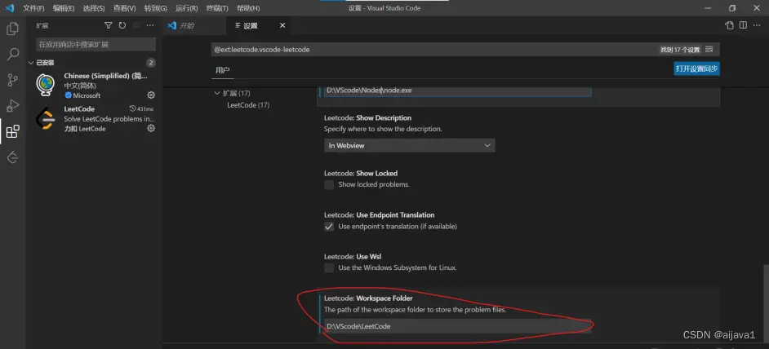The width and height of the screenshot is (769, 349).
Task: Collapse the 扩展 (17) settings tree node
Action: pyautogui.click(x=217, y=93)
